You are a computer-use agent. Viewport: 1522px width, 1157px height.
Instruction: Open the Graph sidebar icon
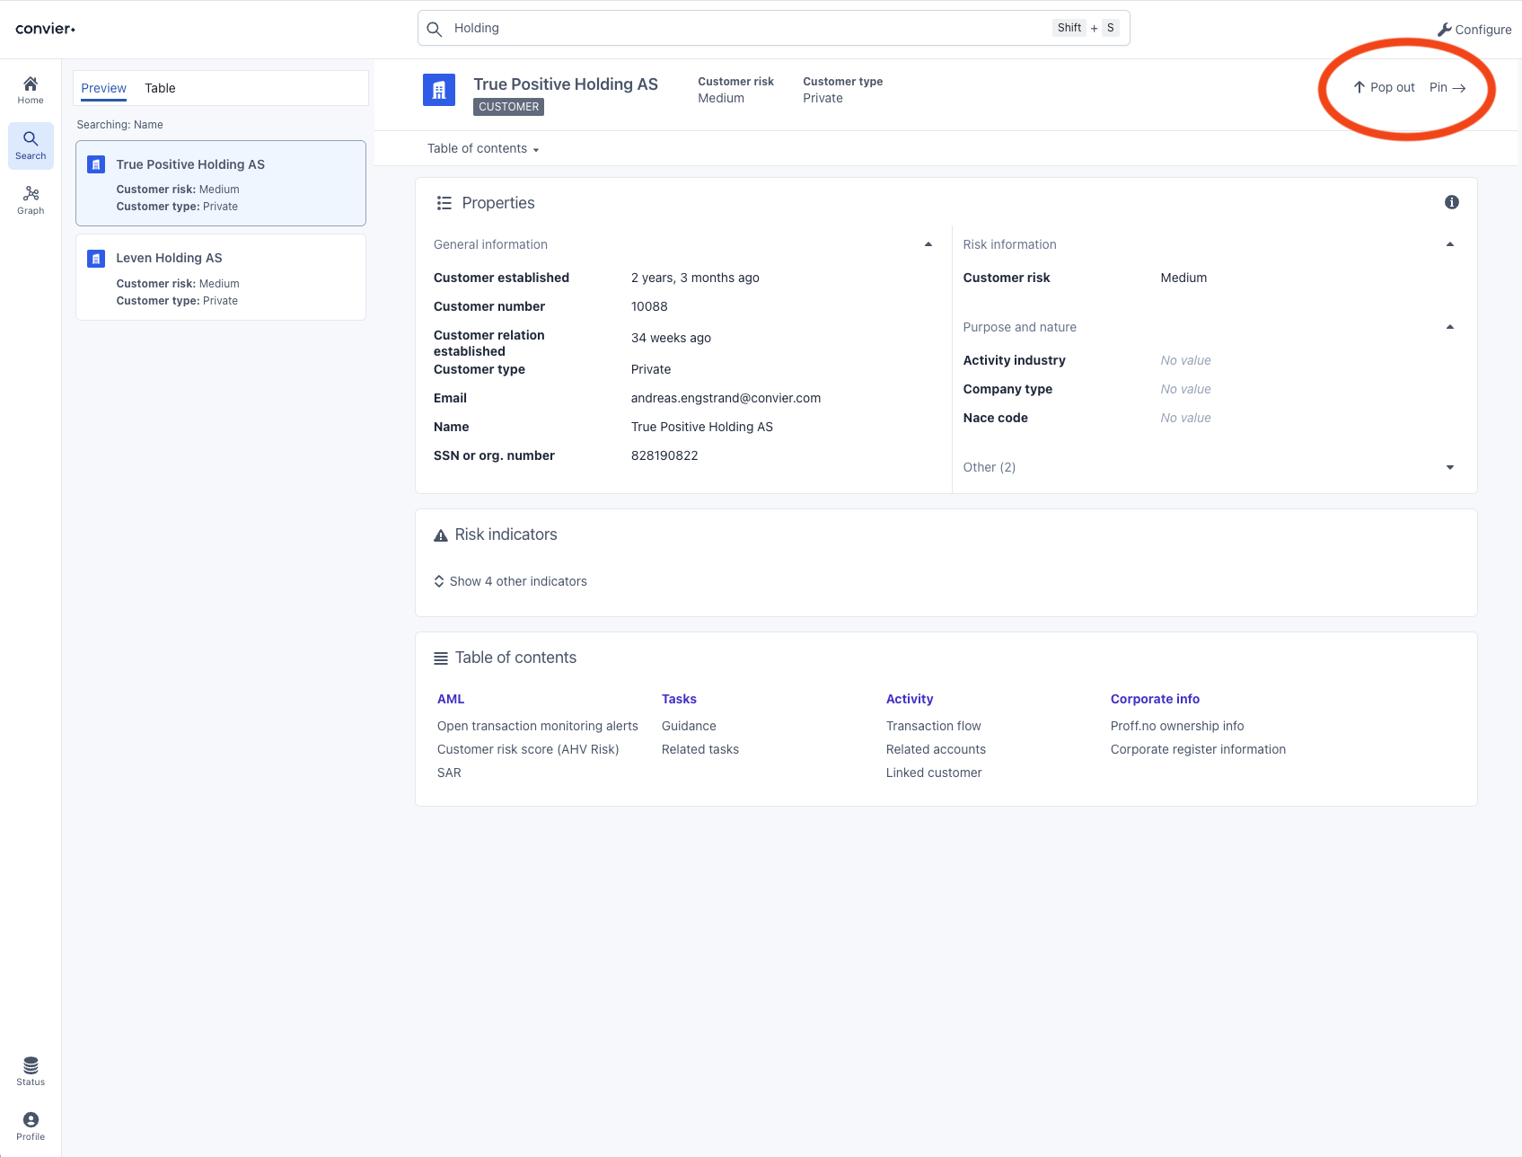click(31, 200)
